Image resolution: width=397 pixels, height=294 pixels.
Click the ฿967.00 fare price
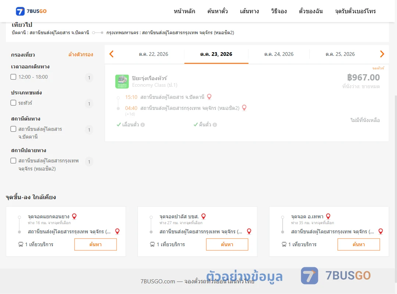click(363, 77)
